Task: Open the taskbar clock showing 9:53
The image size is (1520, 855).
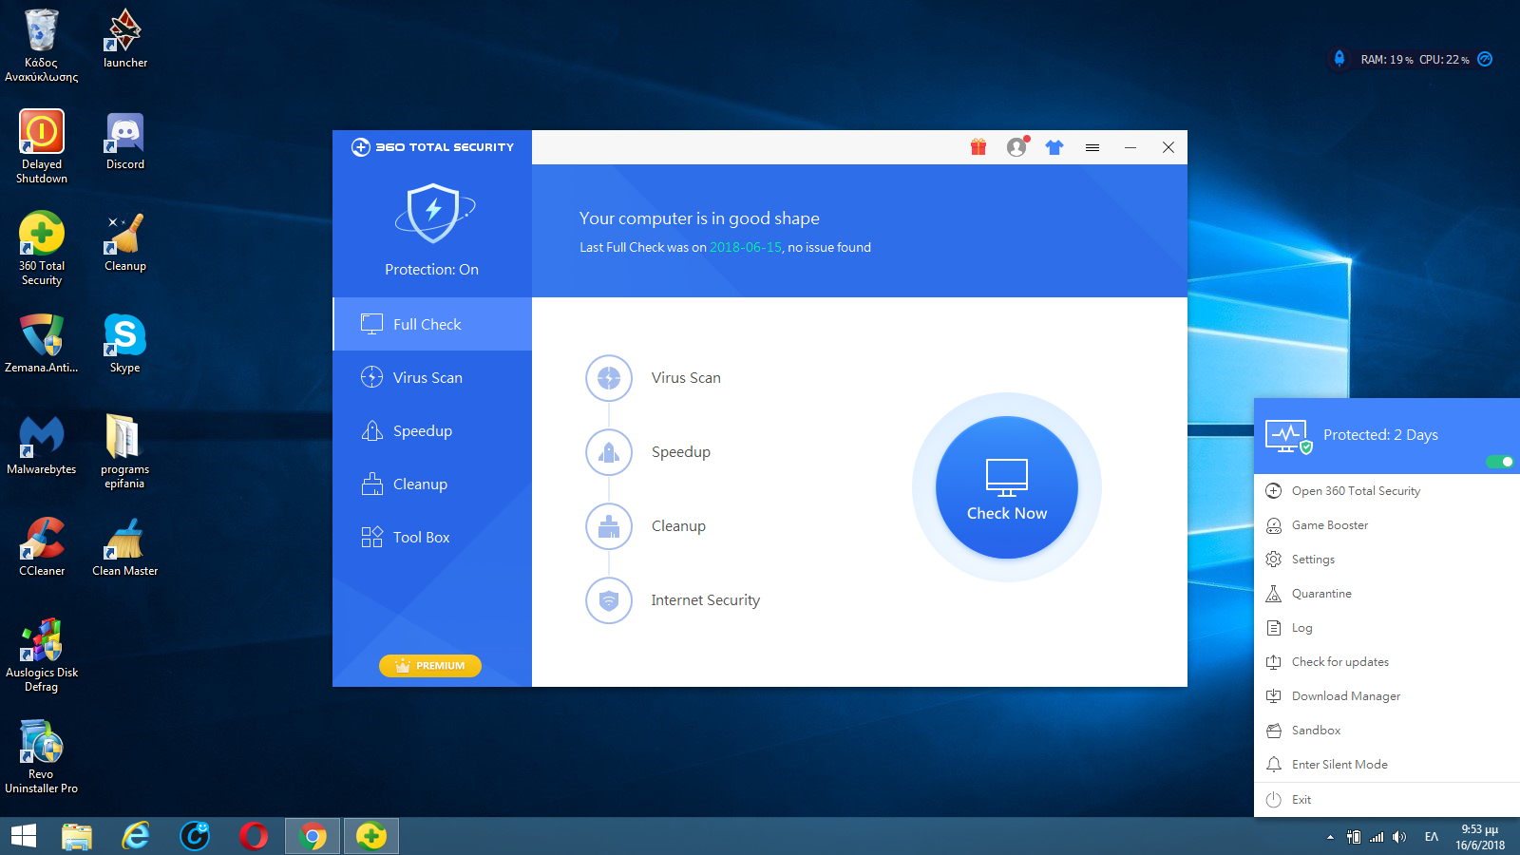Action: tap(1480, 837)
